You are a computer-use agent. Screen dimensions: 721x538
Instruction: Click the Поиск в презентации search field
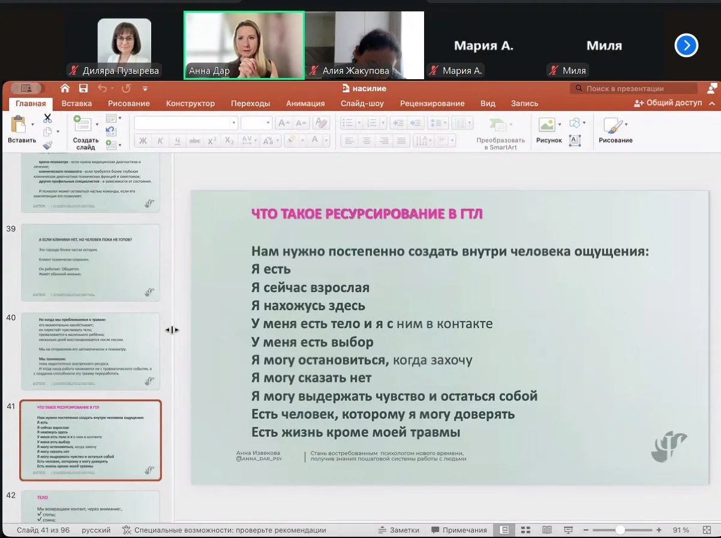pyautogui.click(x=634, y=88)
